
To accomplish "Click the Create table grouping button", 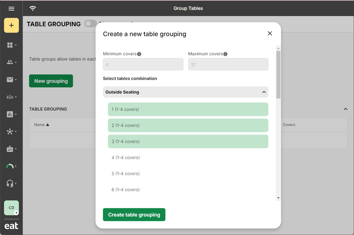I will [x=134, y=215].
